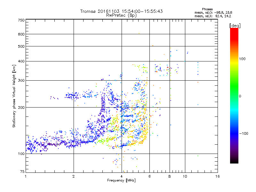
Task: Click the x-axis tick label '6'
Action: pyautogui.click(x=149, y=176)
